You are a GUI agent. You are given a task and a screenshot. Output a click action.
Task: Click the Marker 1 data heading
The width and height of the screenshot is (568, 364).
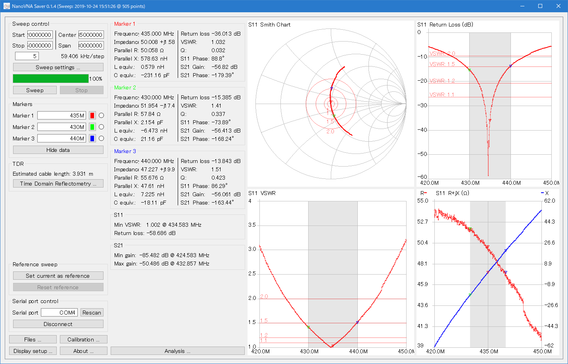[125, 24]
